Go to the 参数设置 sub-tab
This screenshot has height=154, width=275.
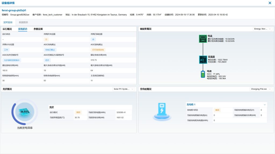(38, 29)
